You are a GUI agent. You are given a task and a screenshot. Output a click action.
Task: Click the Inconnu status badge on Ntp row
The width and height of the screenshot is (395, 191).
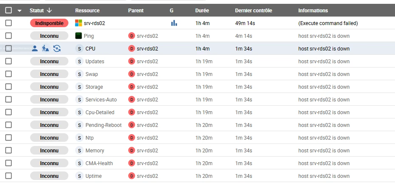click(49, 138)
